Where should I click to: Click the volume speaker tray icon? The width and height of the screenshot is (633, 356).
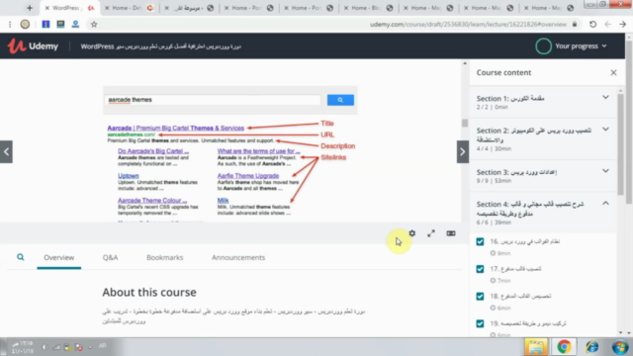click(x=45, y=347)
